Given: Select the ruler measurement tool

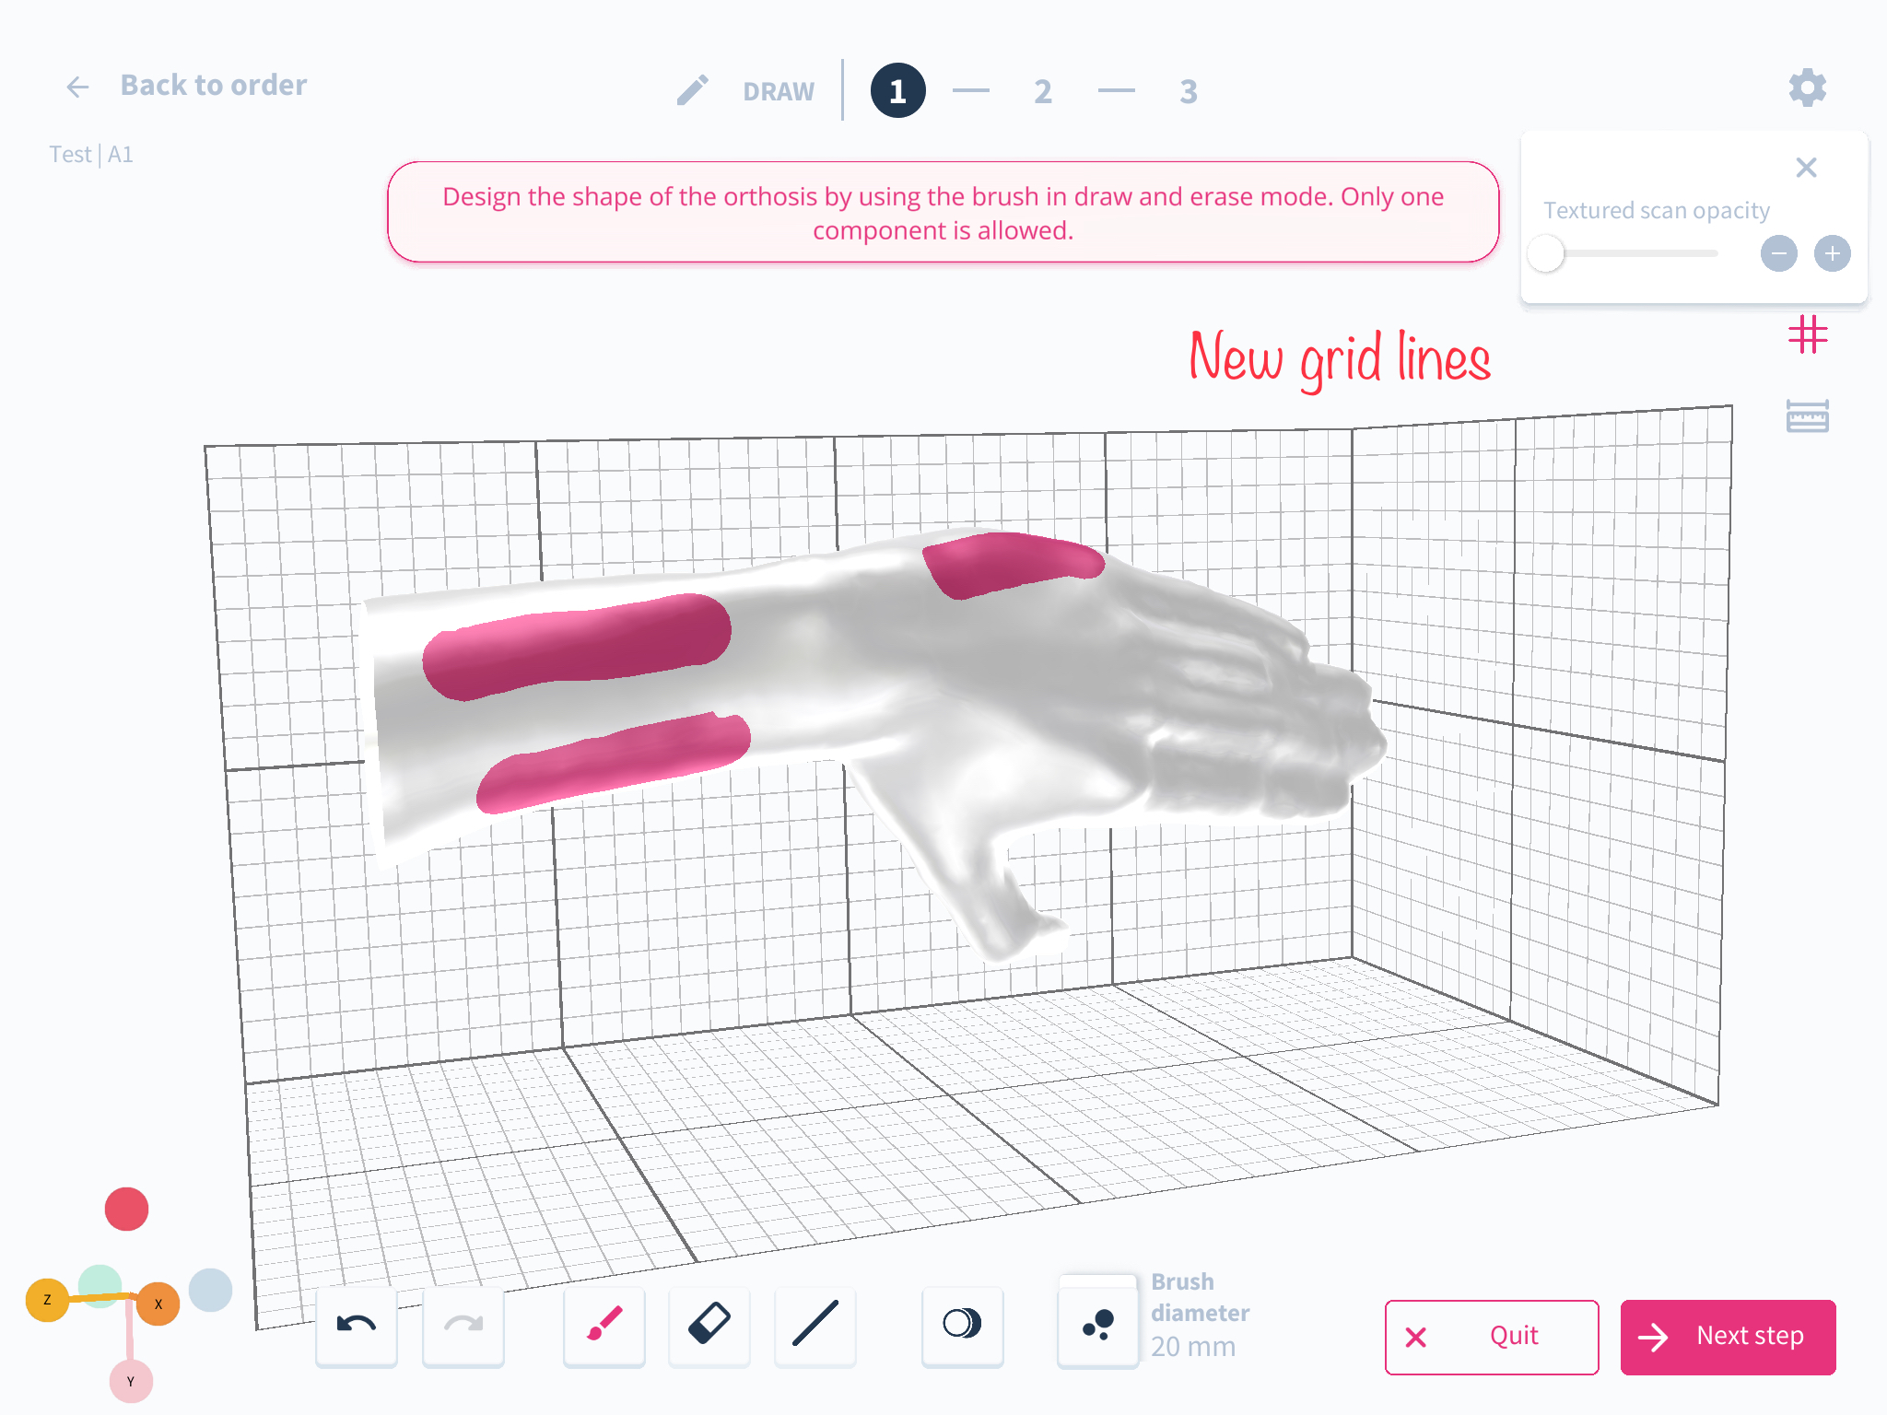Looking at the screenshot, I should point(1807,416).
